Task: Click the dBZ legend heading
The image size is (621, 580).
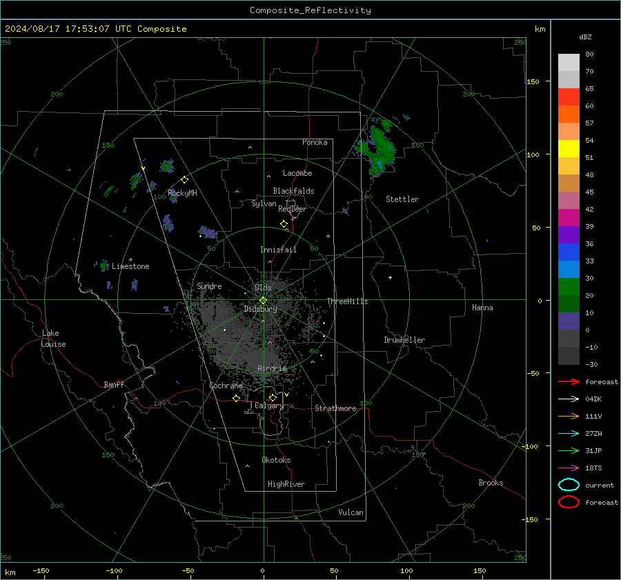Action: [585, 37]
